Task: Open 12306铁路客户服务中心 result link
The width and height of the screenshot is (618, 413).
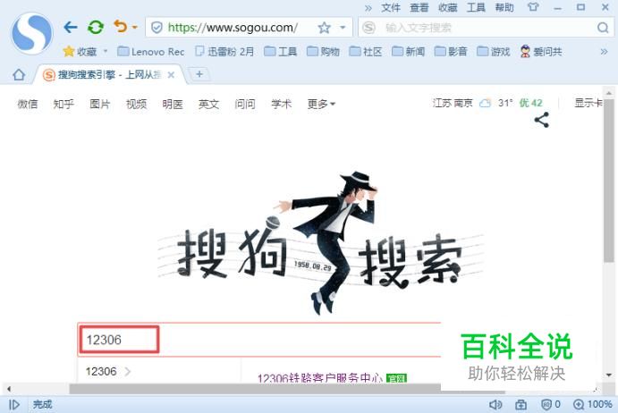Action: pyautogui.click(x=319, y=377)
